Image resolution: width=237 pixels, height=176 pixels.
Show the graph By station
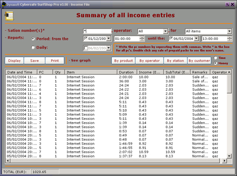point(175,60)
